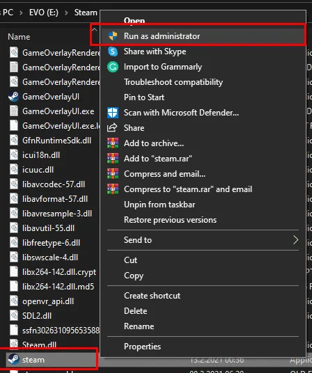312x373 pixels.
Task: Click WinRAR icon beside Compress and email
Action: [x=113, y=174]
